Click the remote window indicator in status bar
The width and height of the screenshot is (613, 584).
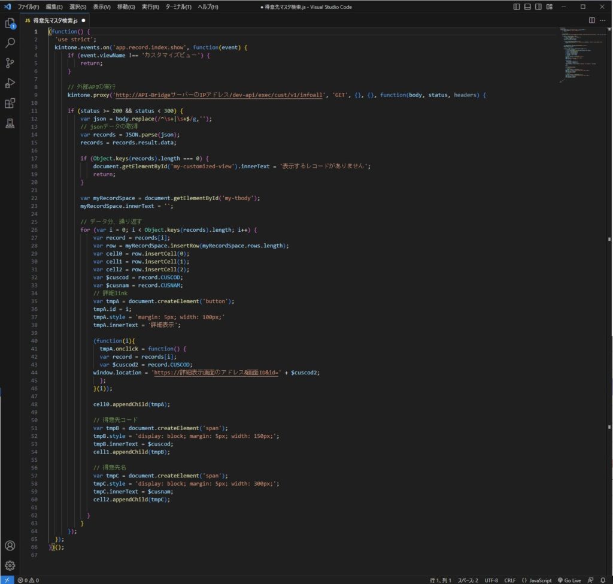pos(7,580)
